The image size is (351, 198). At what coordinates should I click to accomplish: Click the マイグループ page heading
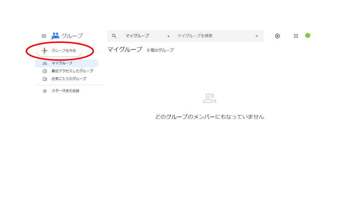(x=125, y=49)
